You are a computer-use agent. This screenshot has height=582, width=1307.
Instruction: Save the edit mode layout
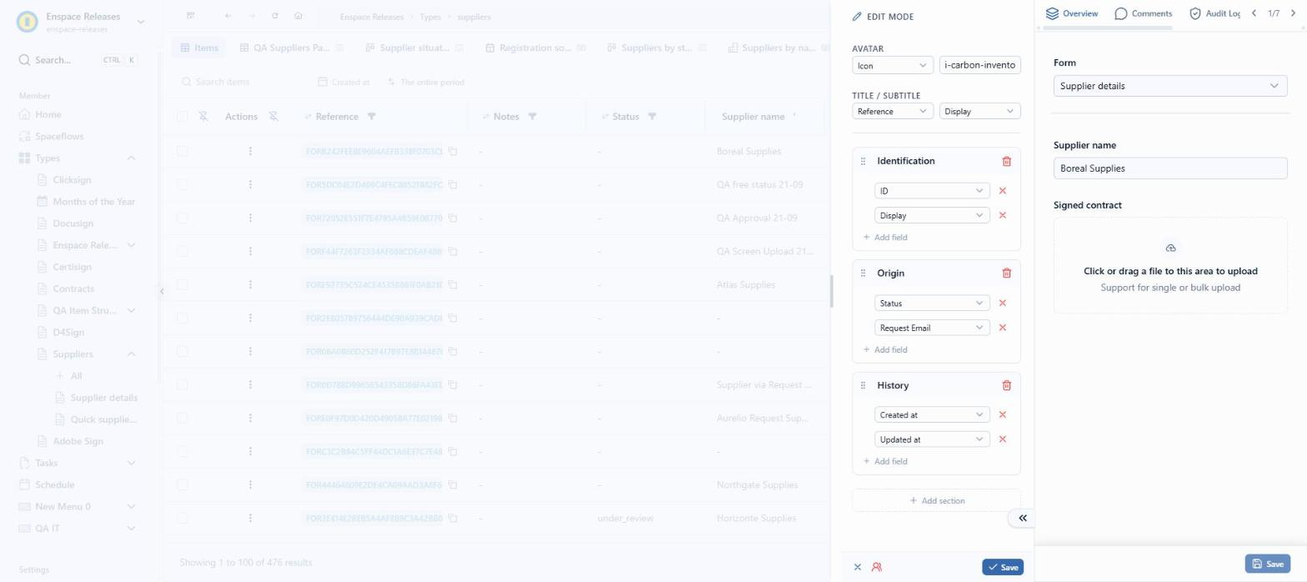tap(1003, 567)
